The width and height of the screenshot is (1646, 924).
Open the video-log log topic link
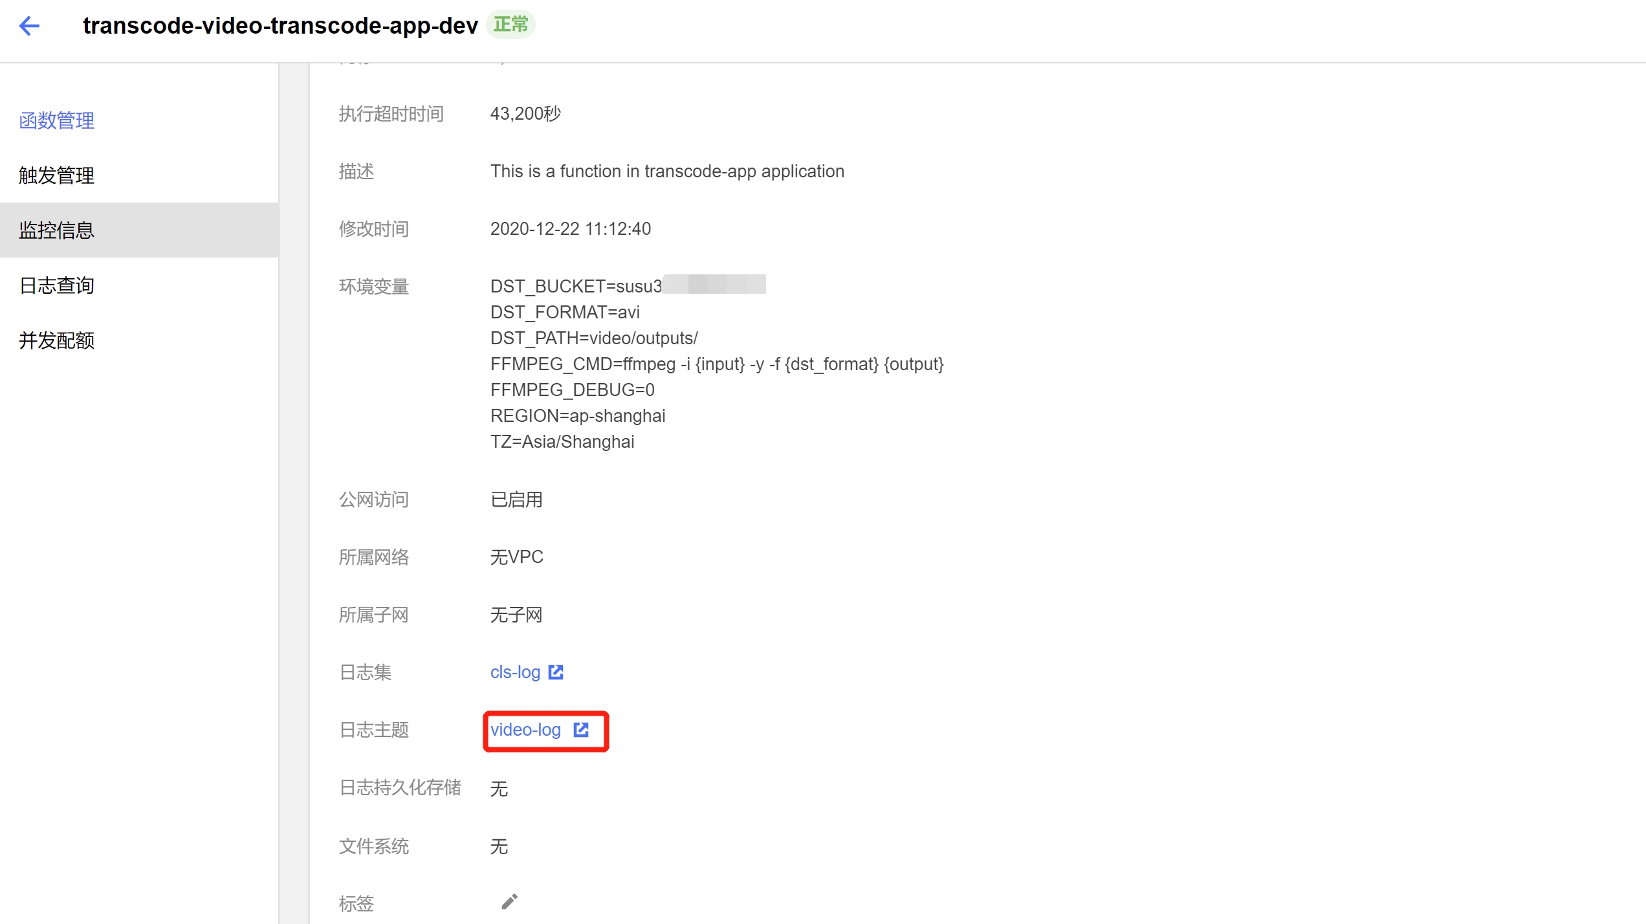[x=525, y=730]
